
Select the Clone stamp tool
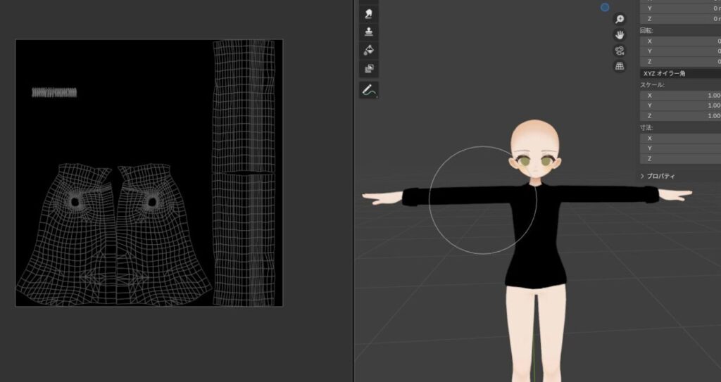369,32
